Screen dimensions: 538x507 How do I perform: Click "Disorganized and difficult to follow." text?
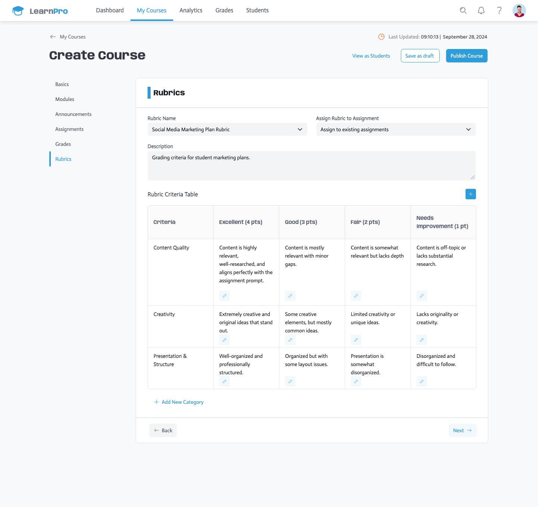pos(436,360)
